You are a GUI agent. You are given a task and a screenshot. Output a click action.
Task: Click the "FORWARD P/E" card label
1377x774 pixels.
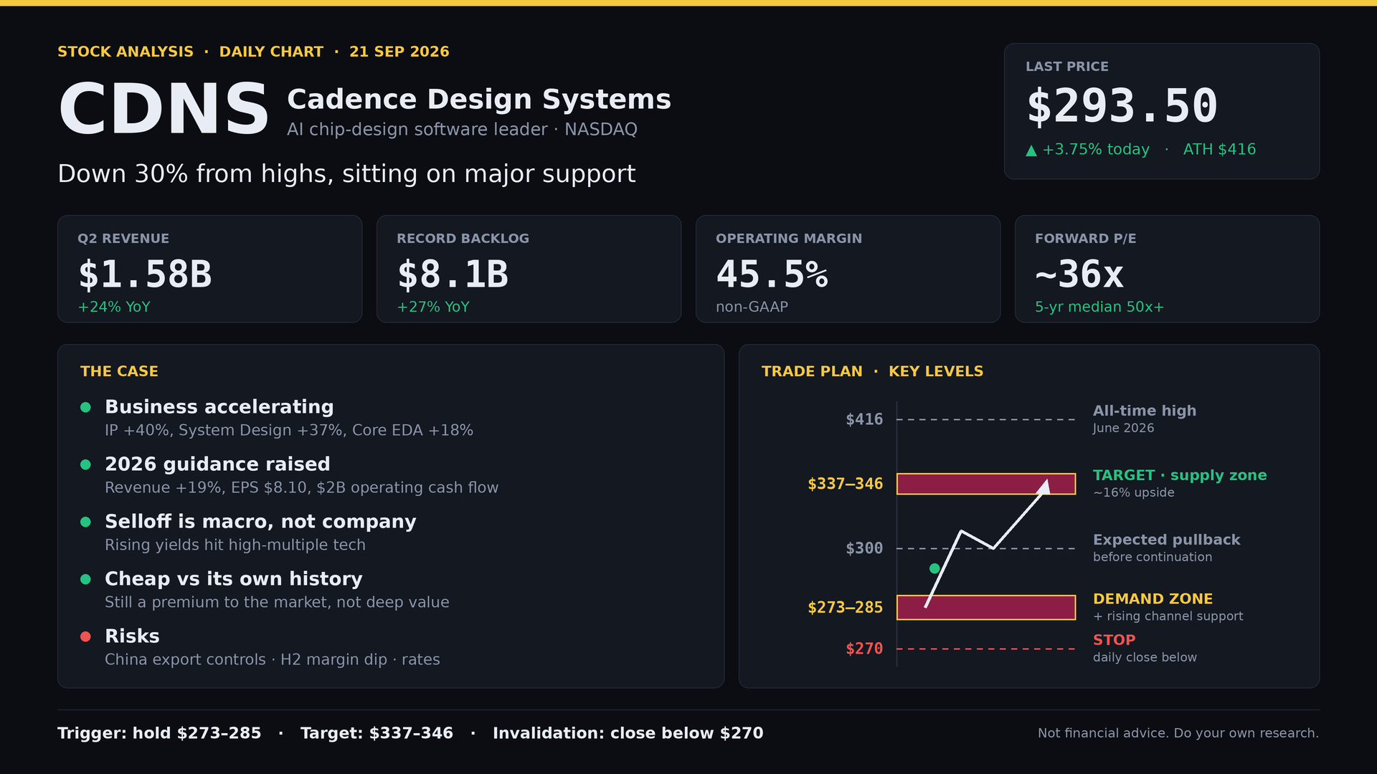[x=1085, y=239]
